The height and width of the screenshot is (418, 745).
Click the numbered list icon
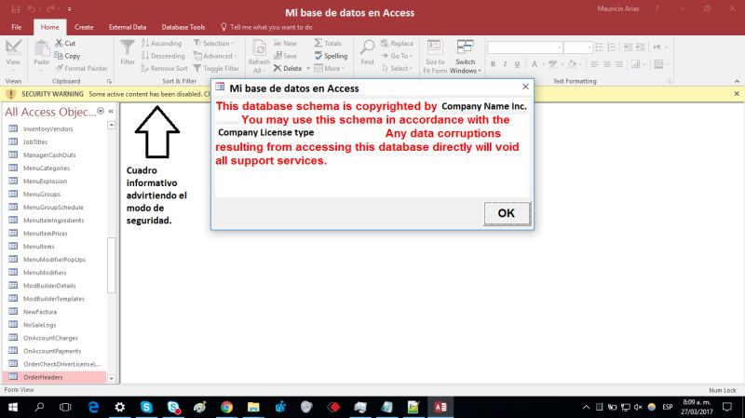pyautogui.click(x=612, y=47)
